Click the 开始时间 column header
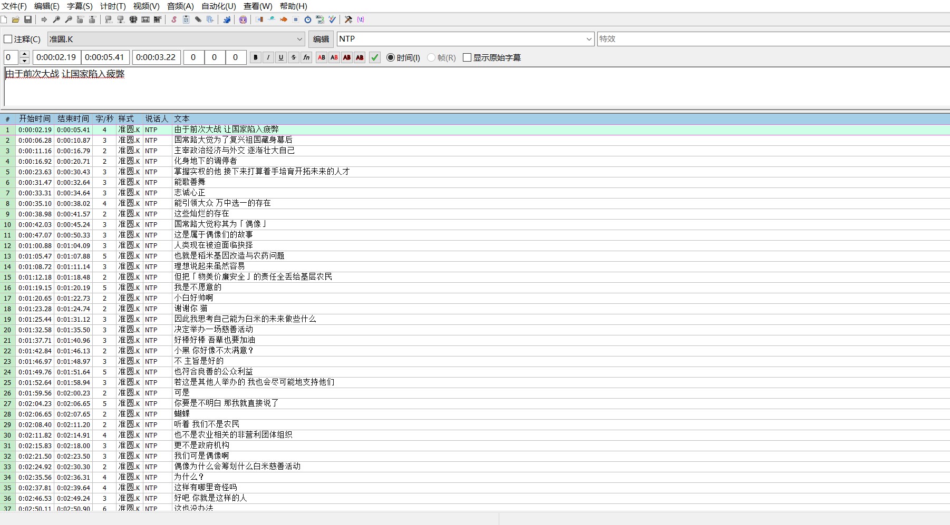The image size is (950, 525). click(35, 119)
